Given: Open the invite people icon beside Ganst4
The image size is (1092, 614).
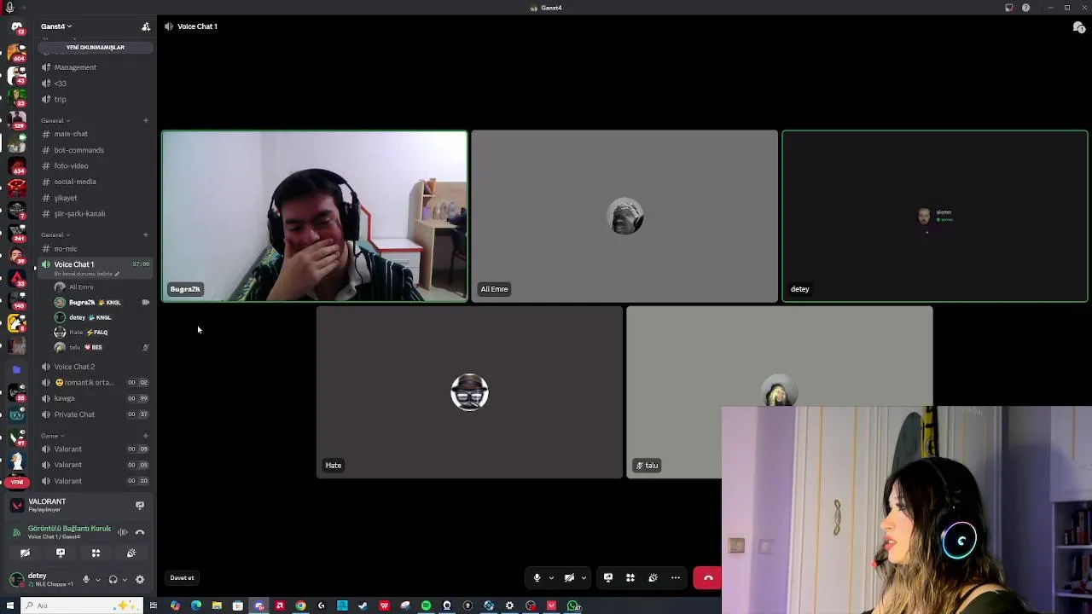Looking at the screenshot, I should [x=146, y=26].
